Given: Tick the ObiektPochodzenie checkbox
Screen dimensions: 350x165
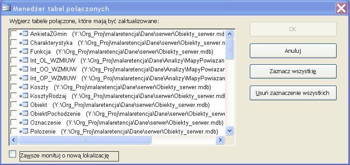Looking at the screenshot, I should pos(14,114).
